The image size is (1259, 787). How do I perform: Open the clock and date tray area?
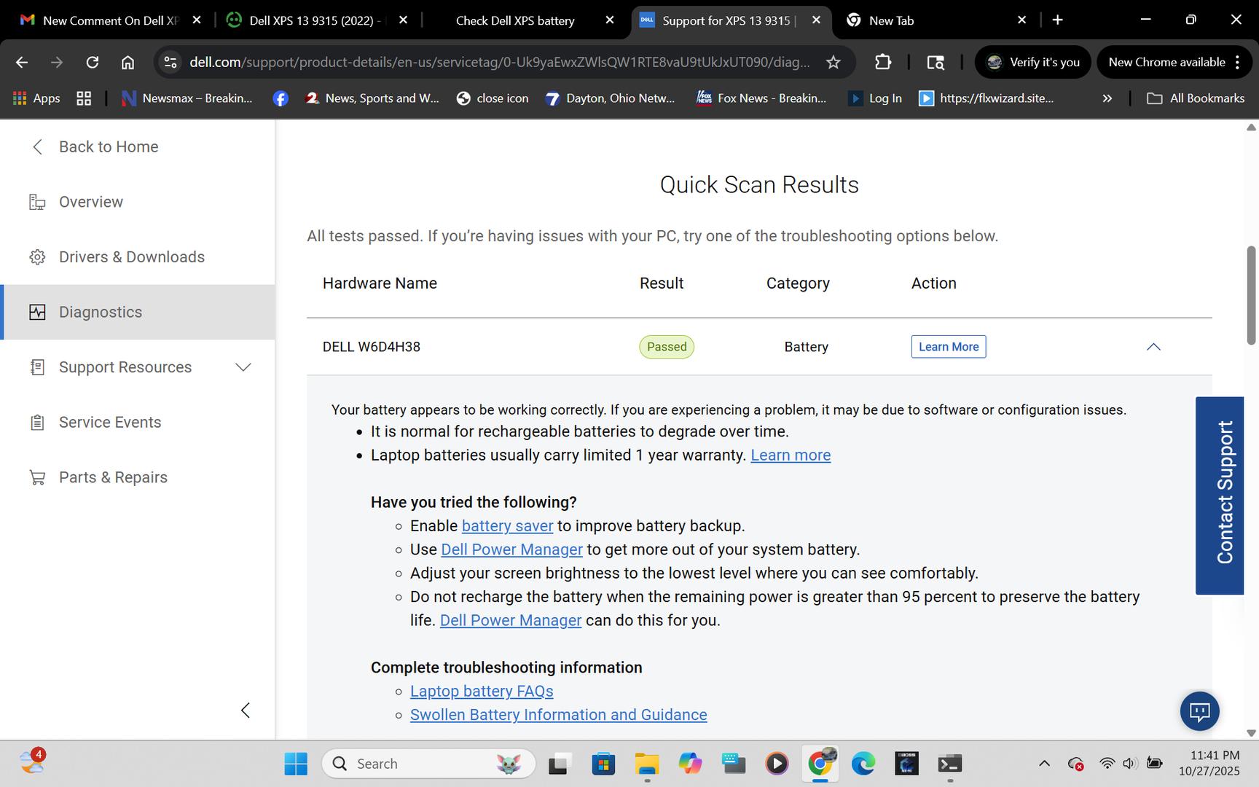[x=1209, y=763]
